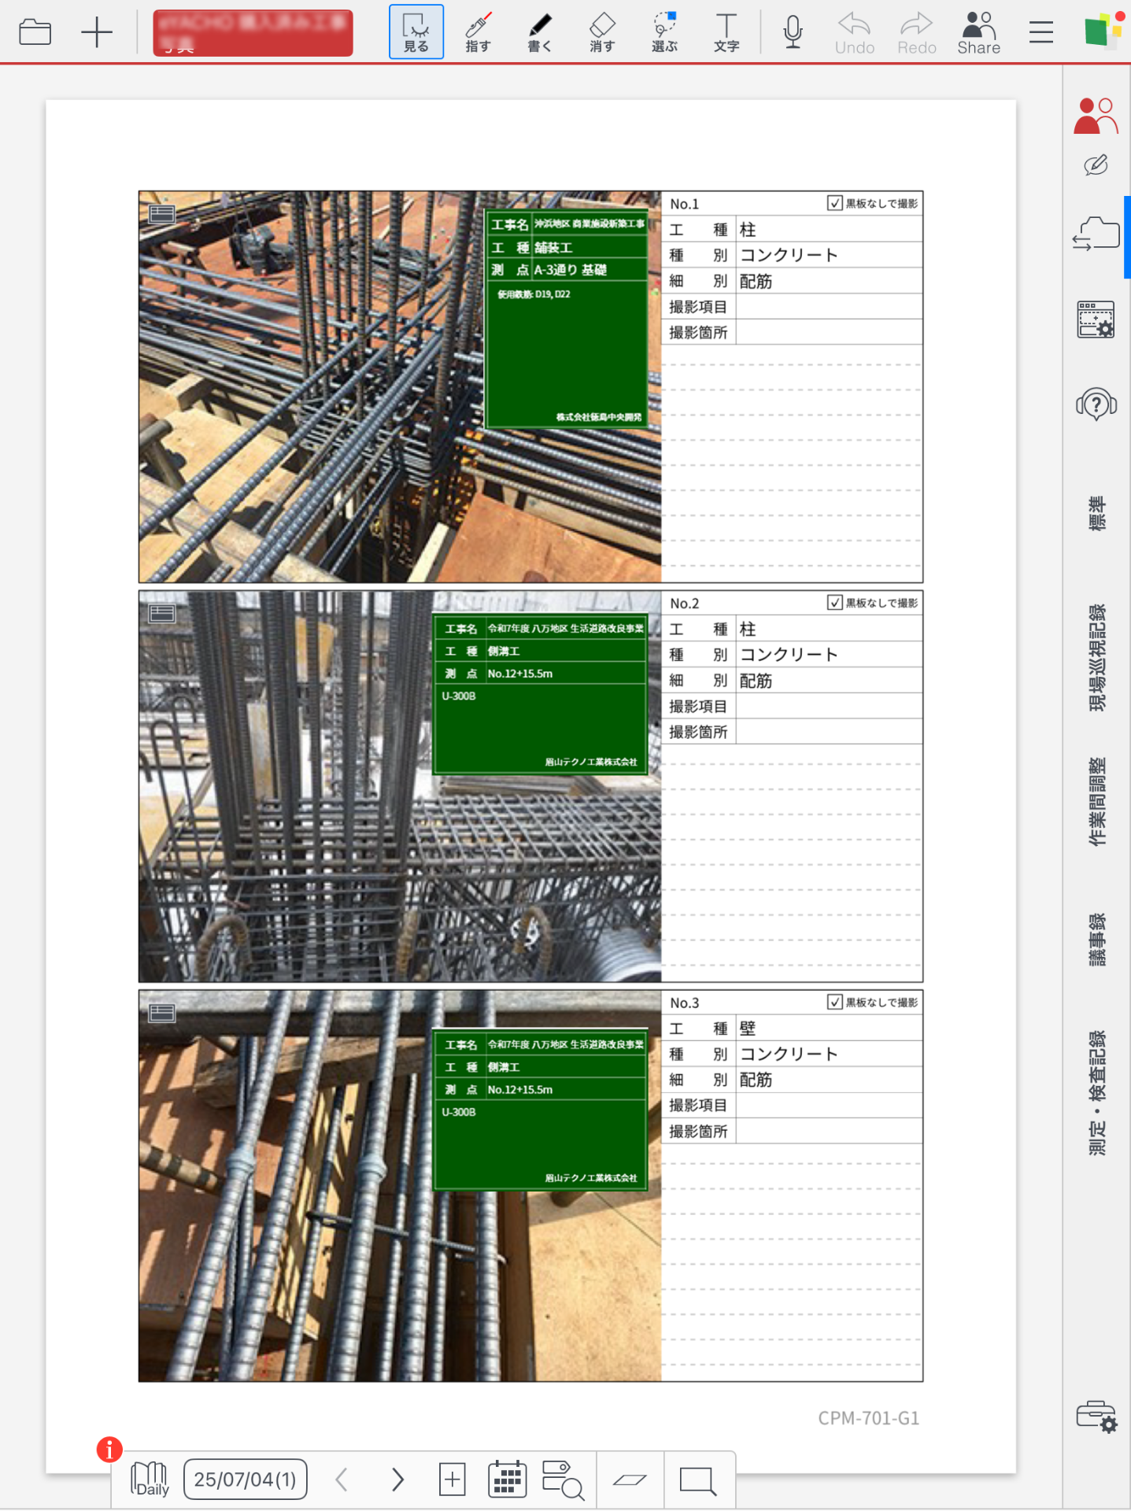Select the No.2 工種 field with 柱
The image size is (1131, 1511).
point(829,629)
